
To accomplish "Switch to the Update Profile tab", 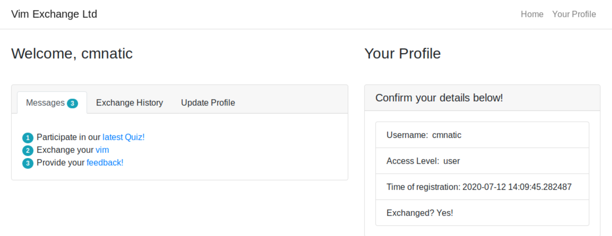I will [x=208, y=103].
